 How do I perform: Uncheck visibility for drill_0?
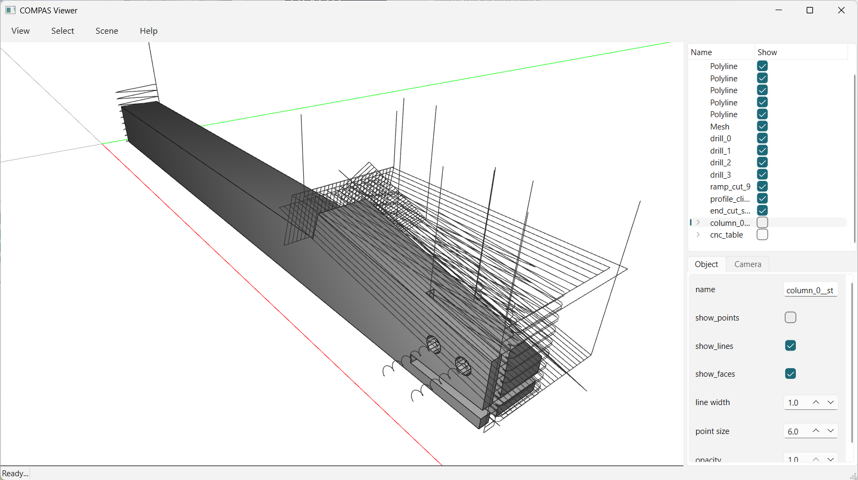tap(763, 138)
